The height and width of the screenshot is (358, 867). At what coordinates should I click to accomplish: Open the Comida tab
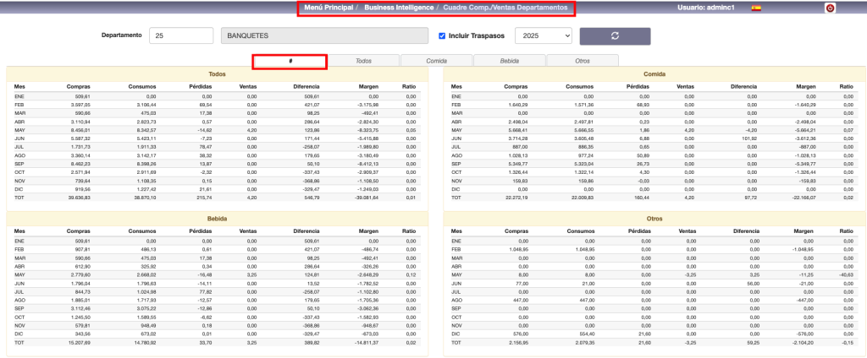tap(436, 61)
